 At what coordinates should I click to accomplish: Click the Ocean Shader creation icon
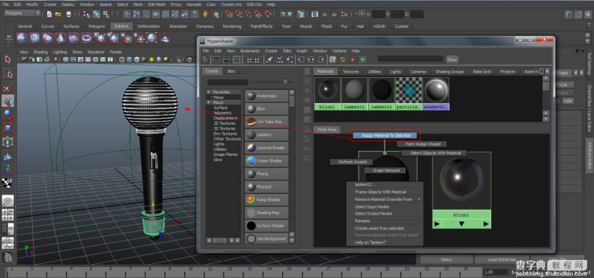[251, 161]
